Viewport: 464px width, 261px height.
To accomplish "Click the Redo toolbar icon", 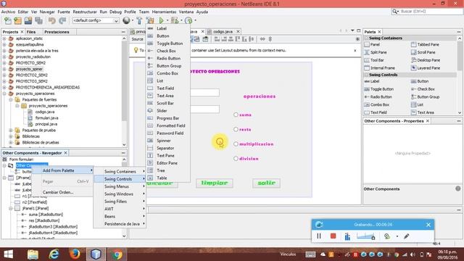I will 62,20.
